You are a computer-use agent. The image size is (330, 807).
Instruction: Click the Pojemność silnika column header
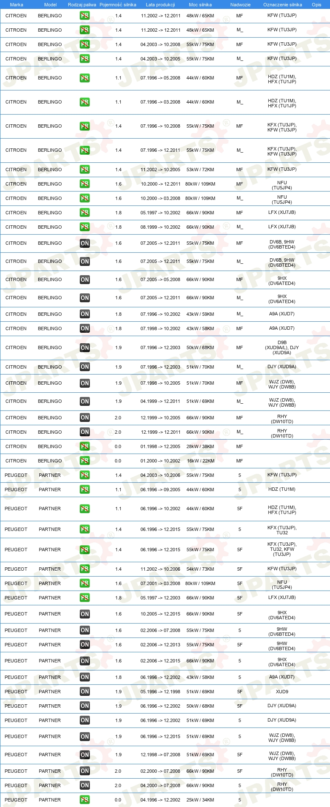click(x=118, y=5)
